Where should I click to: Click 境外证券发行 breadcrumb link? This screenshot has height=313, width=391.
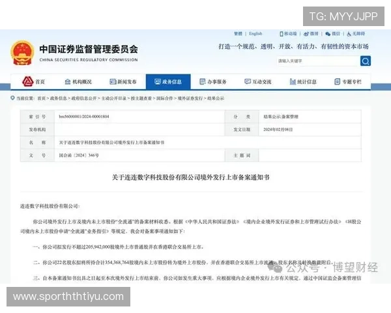pyautogui.click(x=190, y=98)
